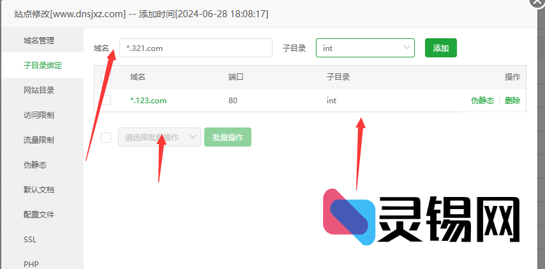Open the 子目录 dropdown showing int
The image size is (545, 269).
pos(365,48)
